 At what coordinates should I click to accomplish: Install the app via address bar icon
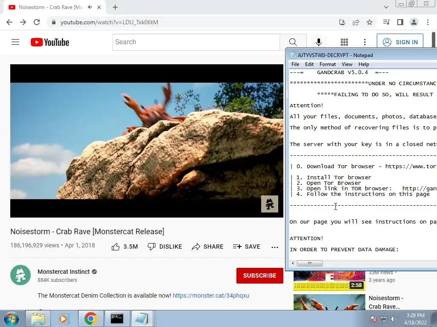(342, 22)
